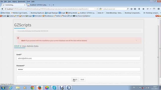Viewport: 161px width, 90px height.
Task: Expand the Options developer toolbar menu
Action: (87, 16)
